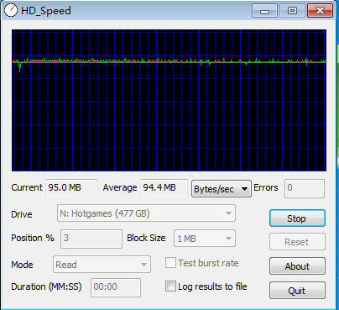The height and width of the screenshot is (310, 339).
Task: Quit the HD_Speed application
Action: coord(297,291)
